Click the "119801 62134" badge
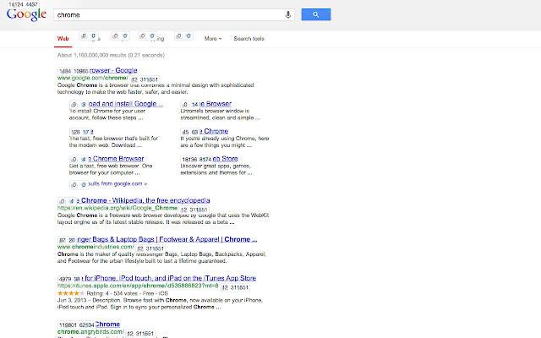 (x=76, y=324)
